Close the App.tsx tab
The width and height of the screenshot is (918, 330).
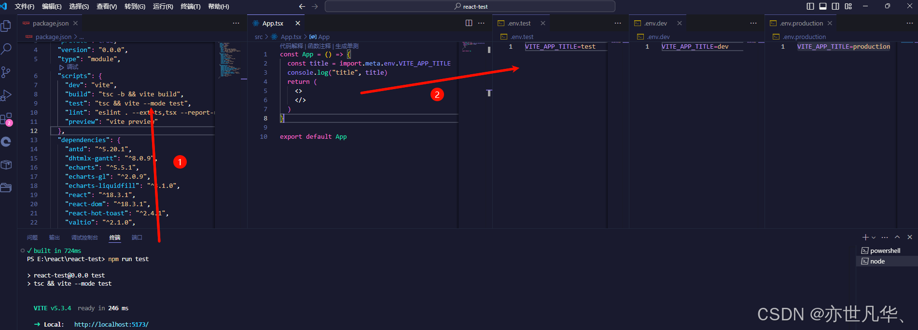point(298,23)
